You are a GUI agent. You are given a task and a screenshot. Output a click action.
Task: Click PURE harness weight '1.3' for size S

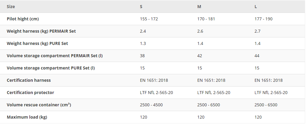(x=143, y=43)
